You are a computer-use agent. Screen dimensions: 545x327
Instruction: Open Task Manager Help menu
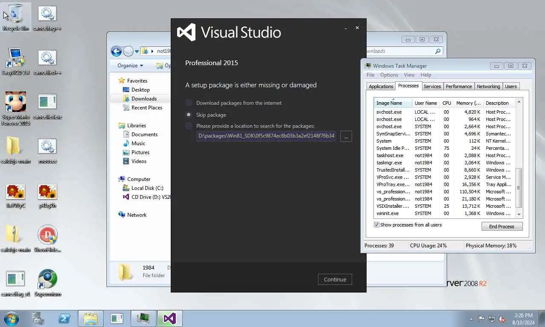pyautogui.click(x=426, y=75)
